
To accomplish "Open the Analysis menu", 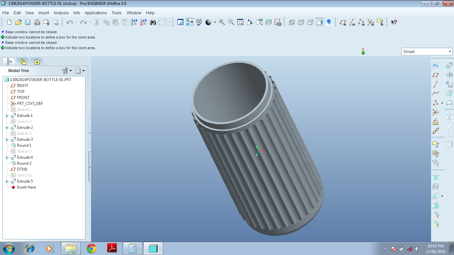I will (x=61, y=13).
